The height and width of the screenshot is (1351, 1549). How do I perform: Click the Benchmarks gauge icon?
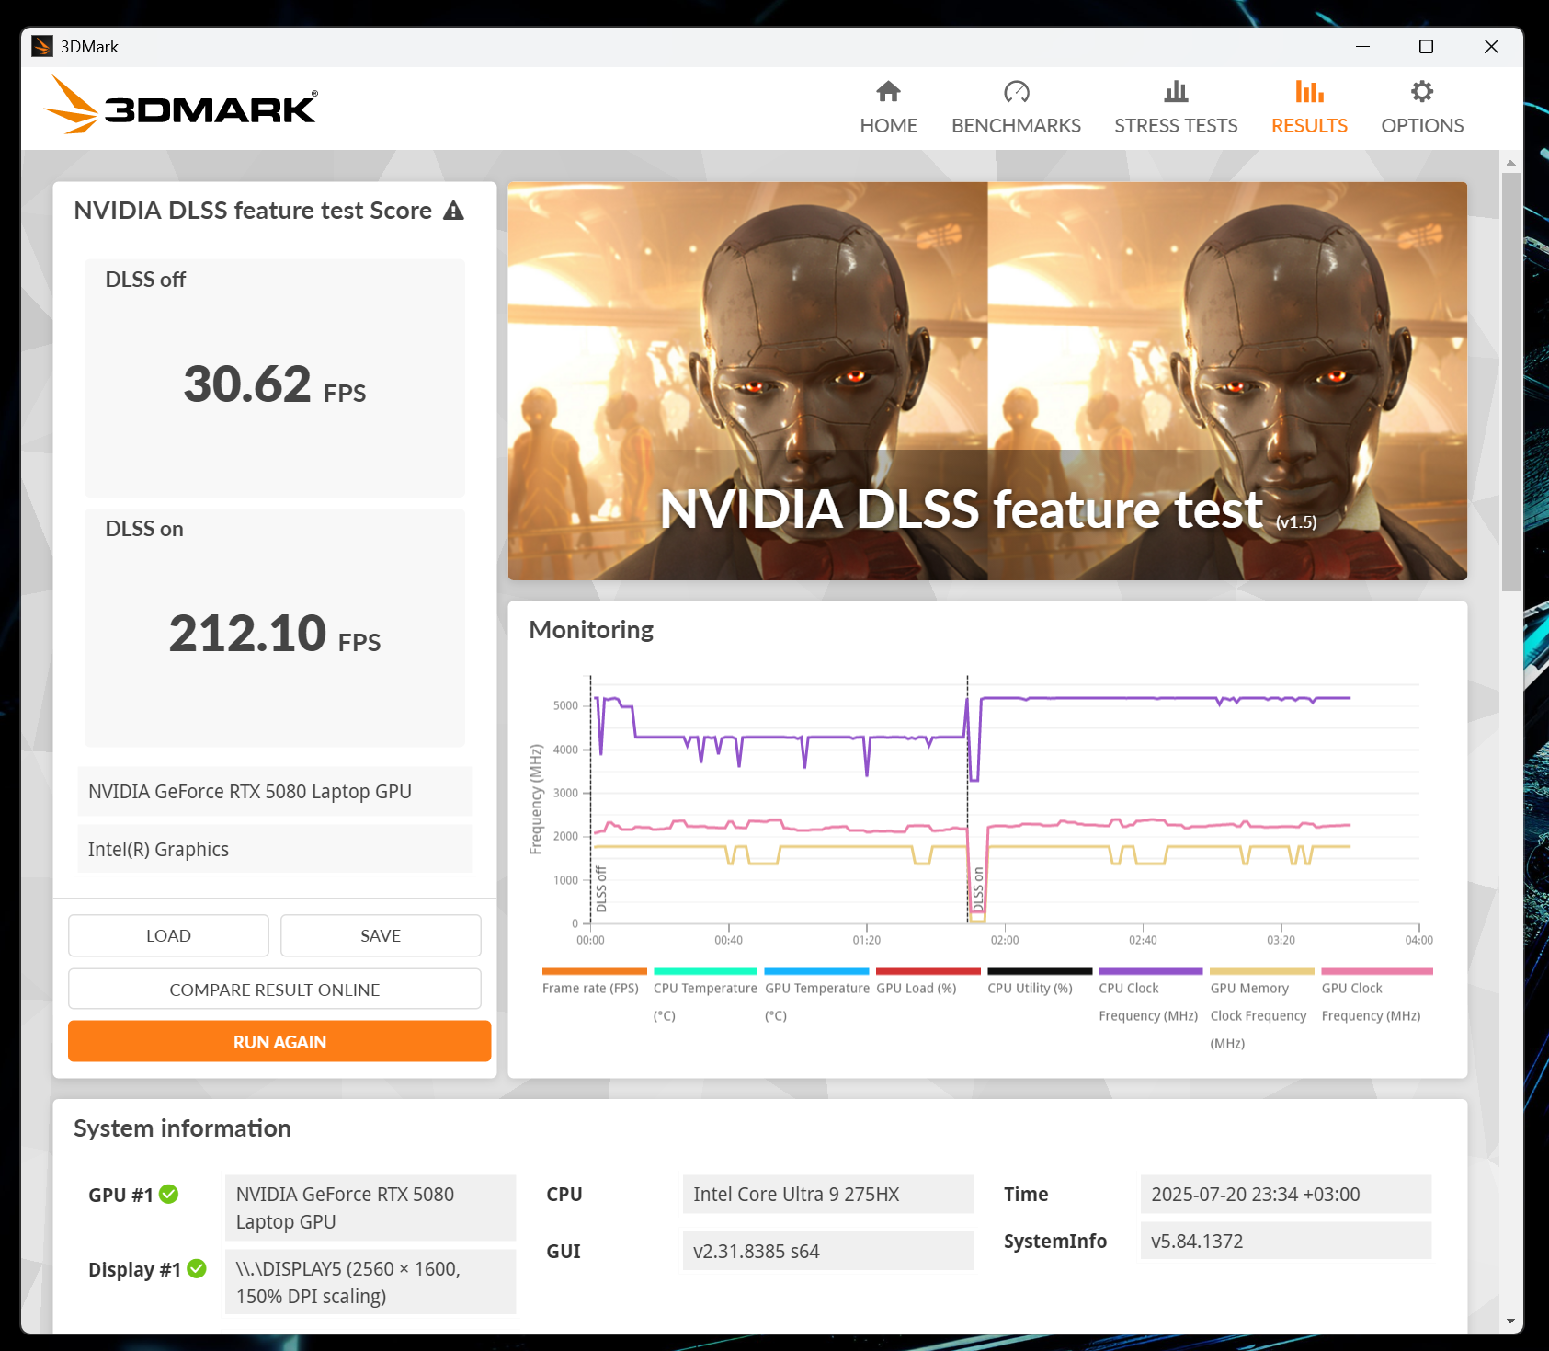[1016, 91]
